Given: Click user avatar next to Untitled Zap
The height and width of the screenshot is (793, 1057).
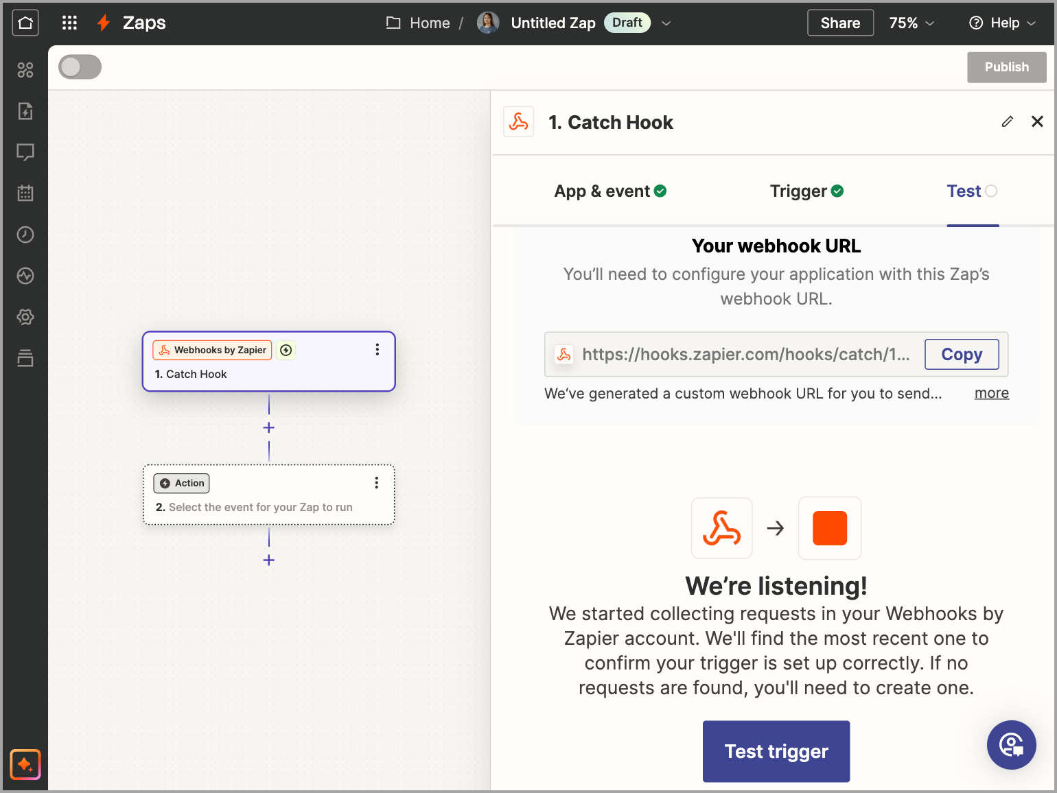Looking at the screenshot, I should (x=488, y=23).
